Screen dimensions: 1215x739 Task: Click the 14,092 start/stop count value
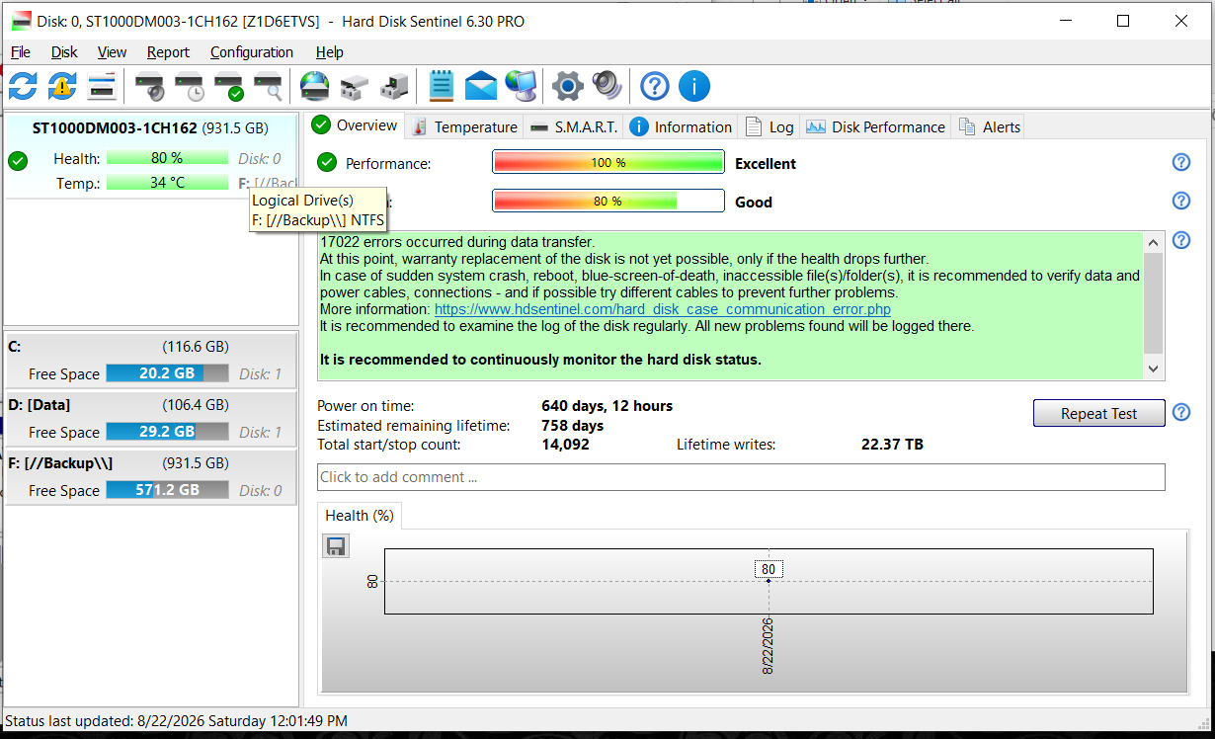pyautogui.click(x=565, y=445)
